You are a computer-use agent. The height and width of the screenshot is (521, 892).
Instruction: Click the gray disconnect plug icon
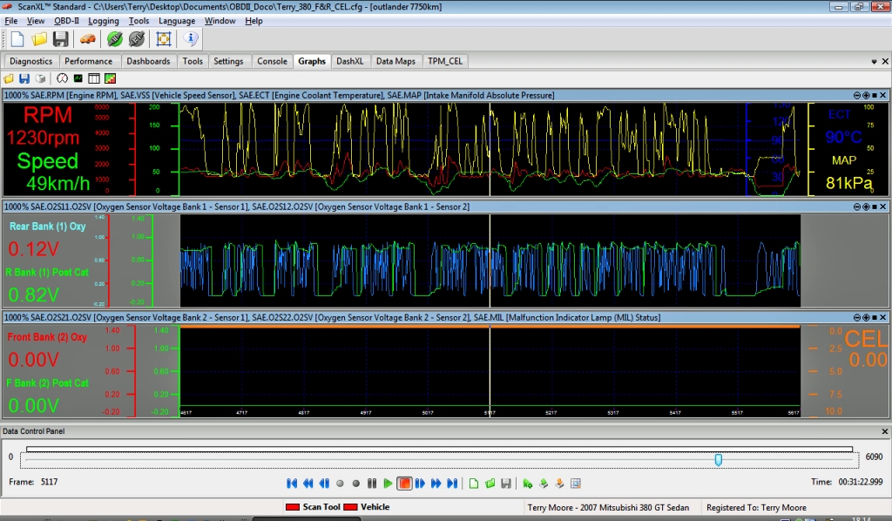pyautogui.click(x=136, y=39)
